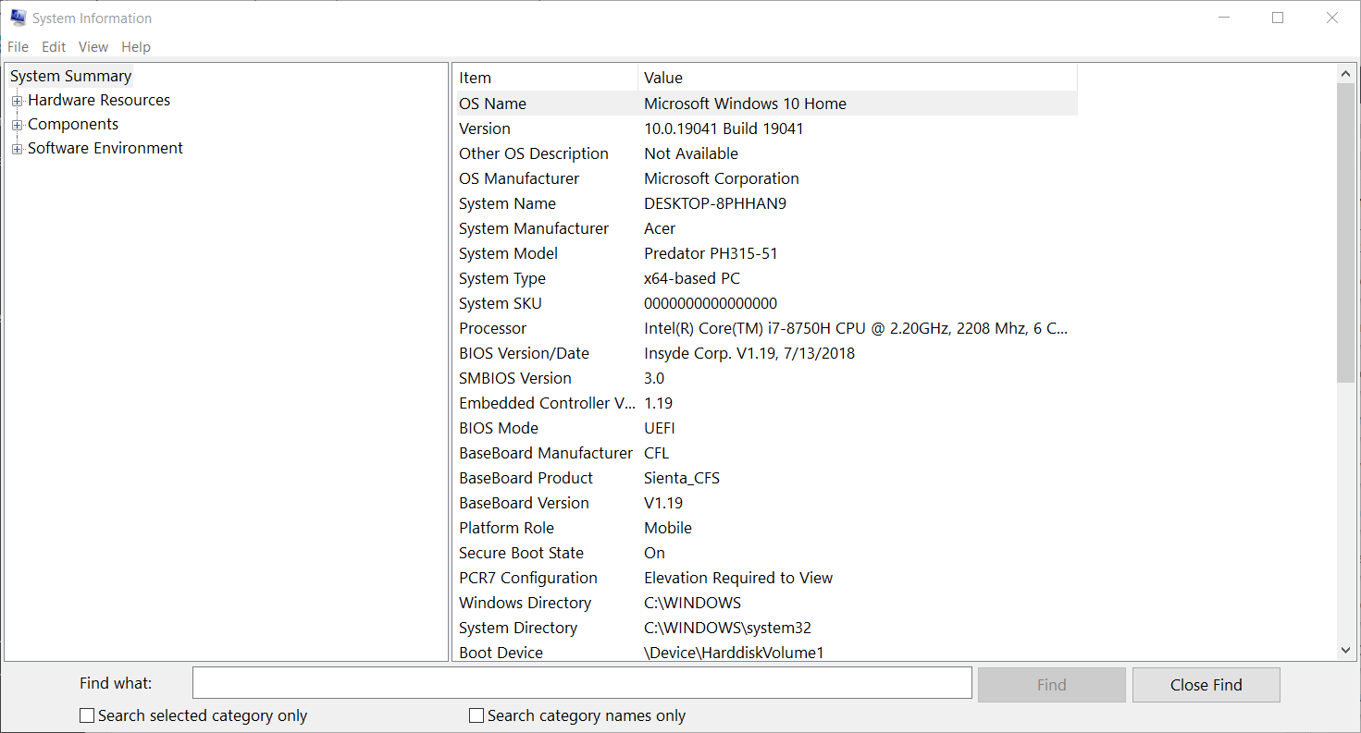Expand the Hardware Resources tree node
This screenshot has height=733, width=1361.
point(17,100)
